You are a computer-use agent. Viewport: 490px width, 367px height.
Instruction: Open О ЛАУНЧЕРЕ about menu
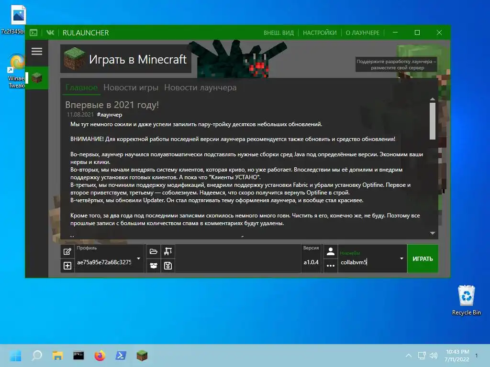(x=362, y=33)
